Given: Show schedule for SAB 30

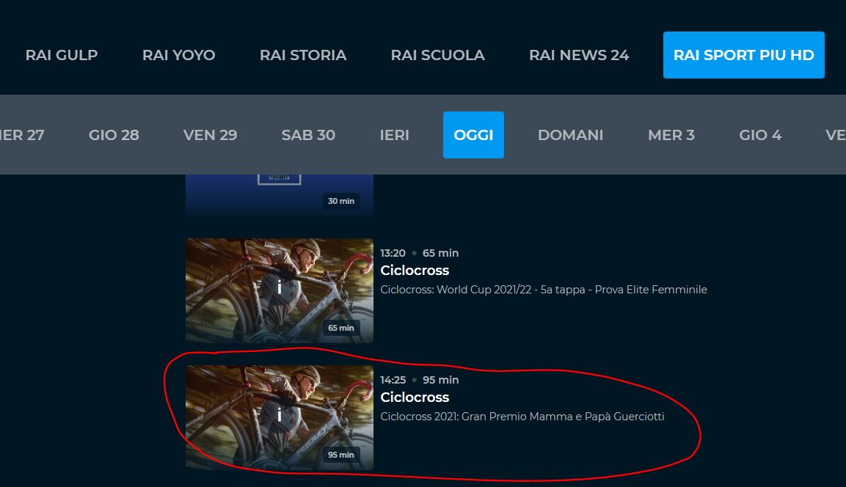Looking at the screenshot, I should point(308,135).
